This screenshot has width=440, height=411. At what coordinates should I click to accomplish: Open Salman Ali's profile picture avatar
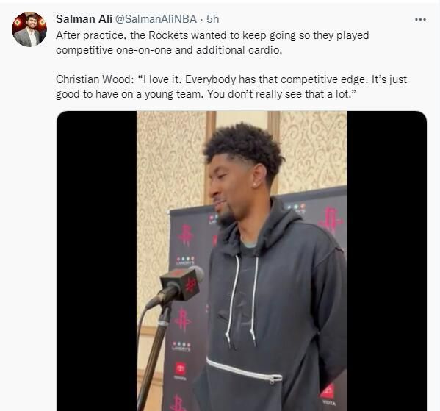click(29, 29)
